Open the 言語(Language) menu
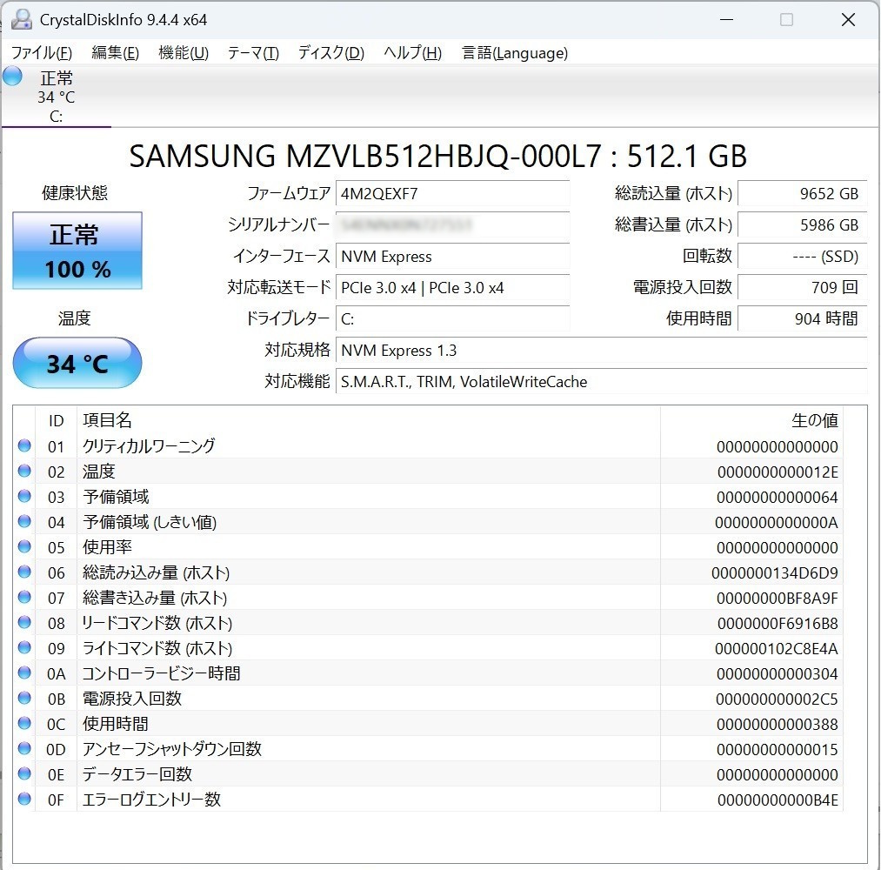 tap(515, 53)
